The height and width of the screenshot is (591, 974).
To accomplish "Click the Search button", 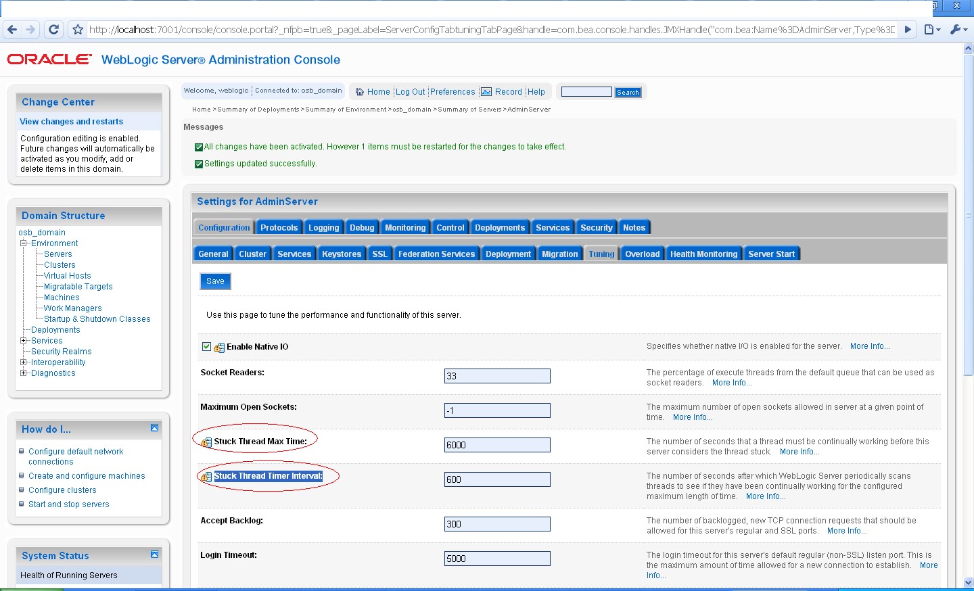I will point(628,92).
